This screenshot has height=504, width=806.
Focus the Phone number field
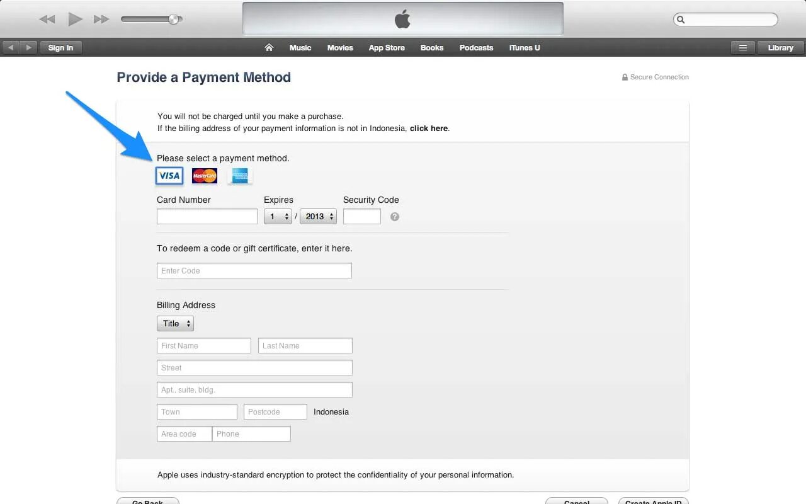point(251,434)
